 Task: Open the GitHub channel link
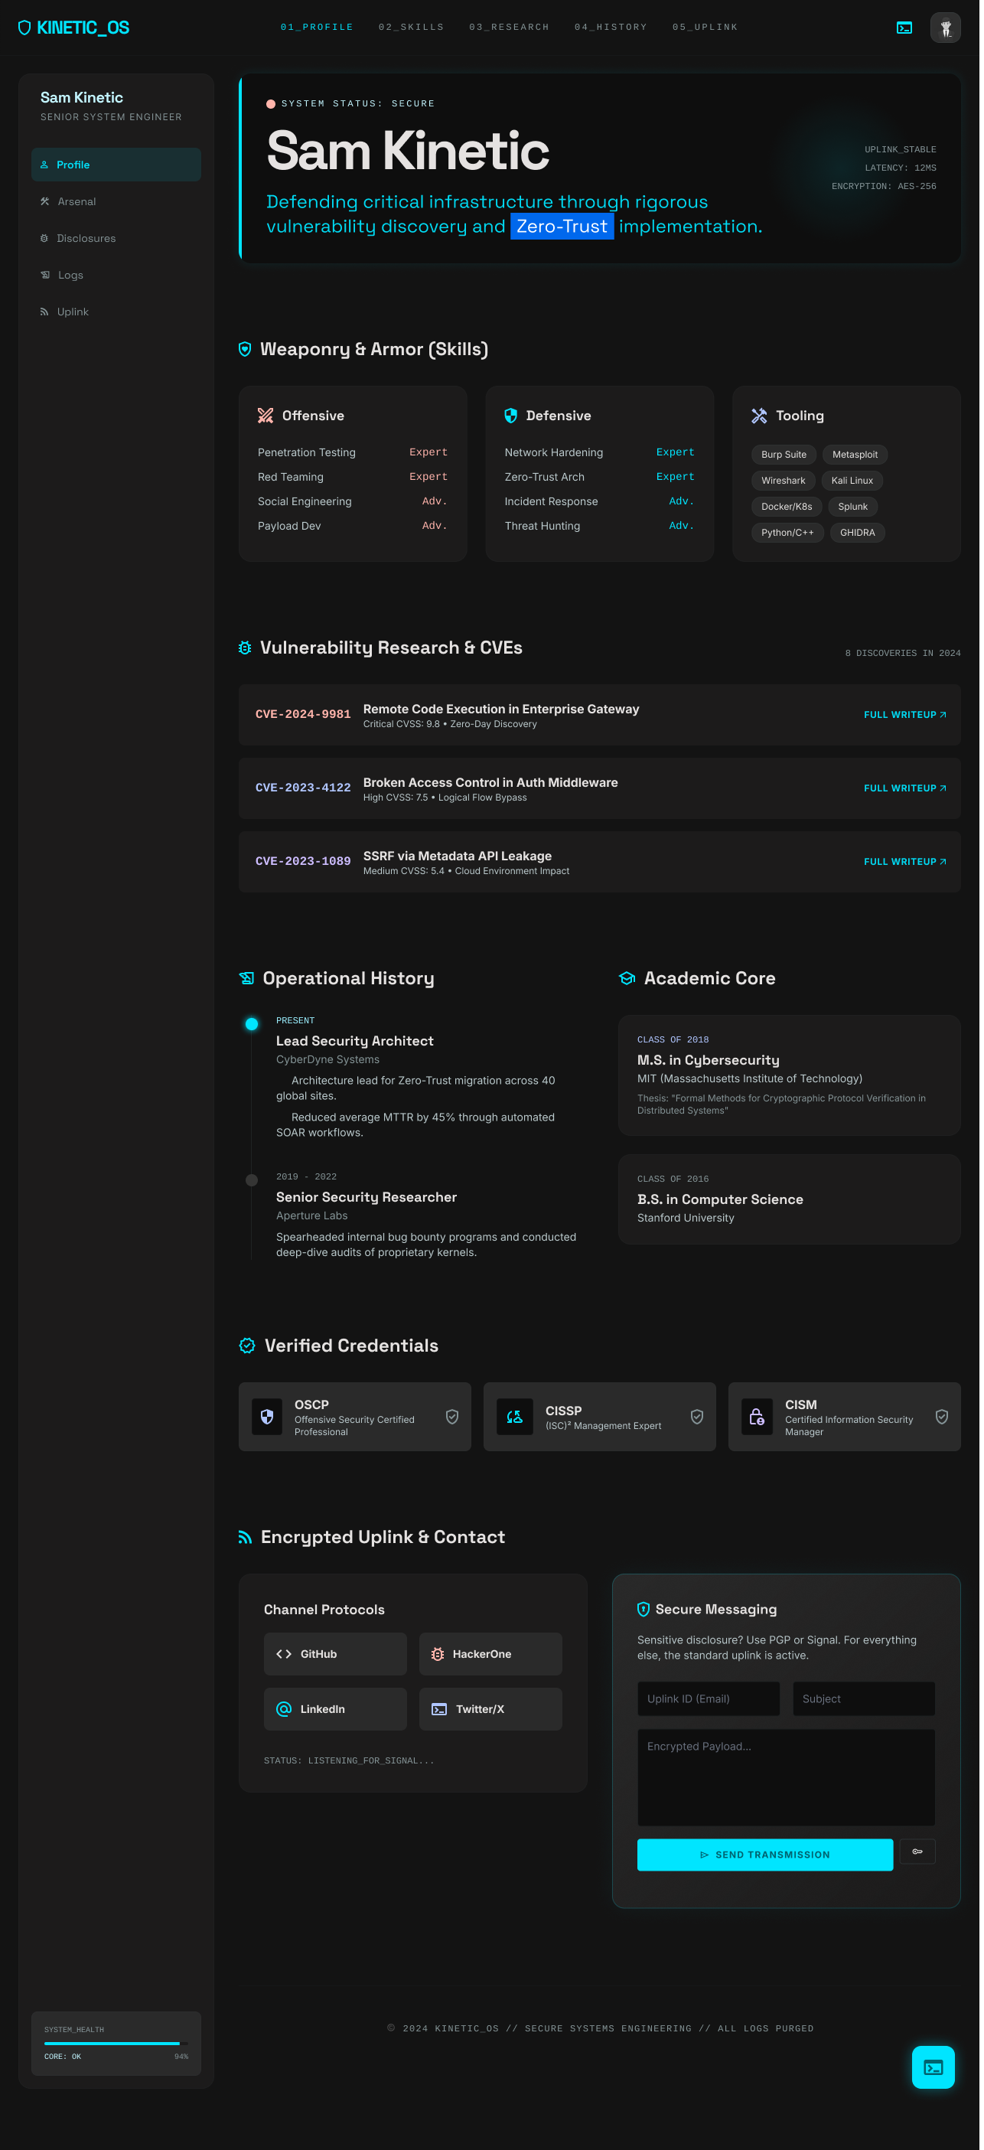[334, 1653]
